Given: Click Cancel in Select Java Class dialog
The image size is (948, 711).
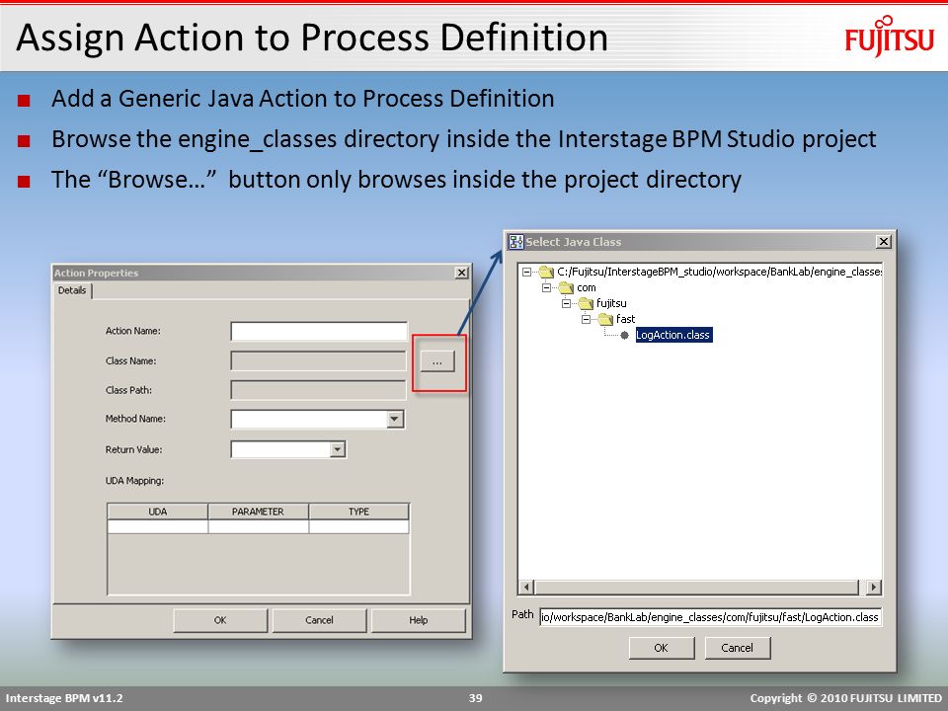Looking at the screenshot, I should point(738,648).
